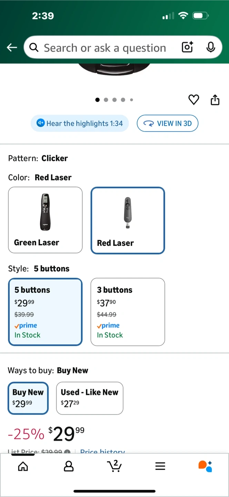Choose the 3 buttons style option
The height and width of the screenshot is (497, 229).
[128, 312]
